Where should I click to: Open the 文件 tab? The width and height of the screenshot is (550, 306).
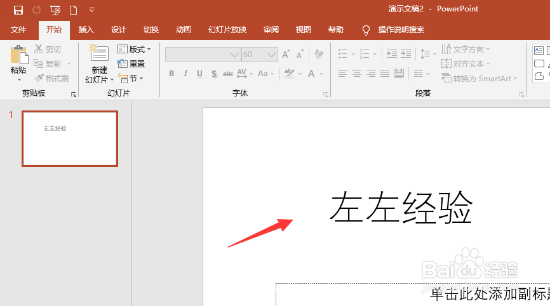click(18, 30)
